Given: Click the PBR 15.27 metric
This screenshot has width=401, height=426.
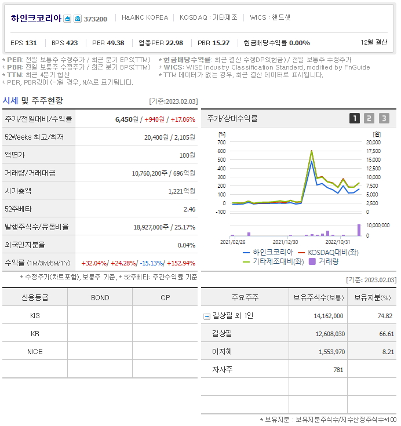Looking at the screenshot, I should (x=214, y=43).
